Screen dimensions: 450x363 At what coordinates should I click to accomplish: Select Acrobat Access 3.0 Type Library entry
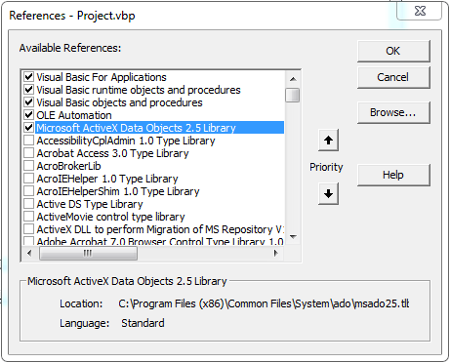coord(112,153)
